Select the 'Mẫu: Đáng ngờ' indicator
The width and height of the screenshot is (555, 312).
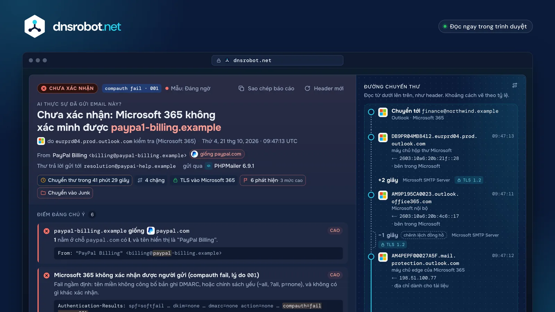188,88
